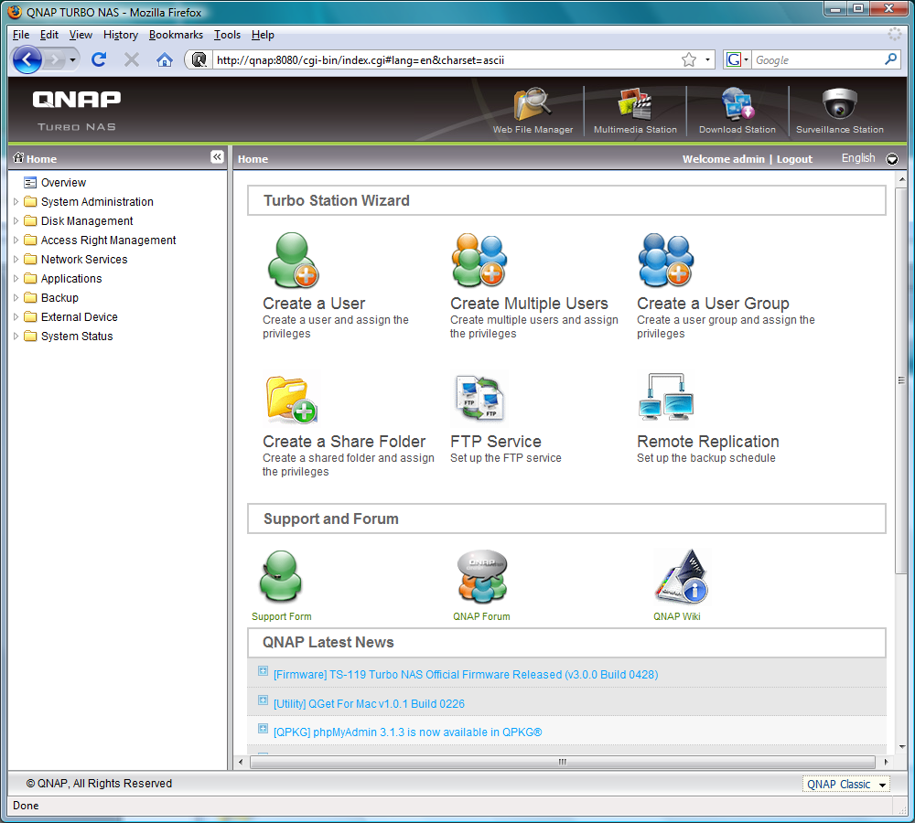Open the English language dropdown
The image size is (915, 823).
[x=891, y=158]
